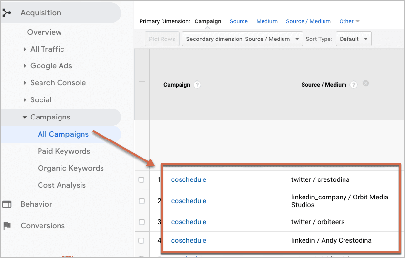Click the Acquisition section icon

7,13
